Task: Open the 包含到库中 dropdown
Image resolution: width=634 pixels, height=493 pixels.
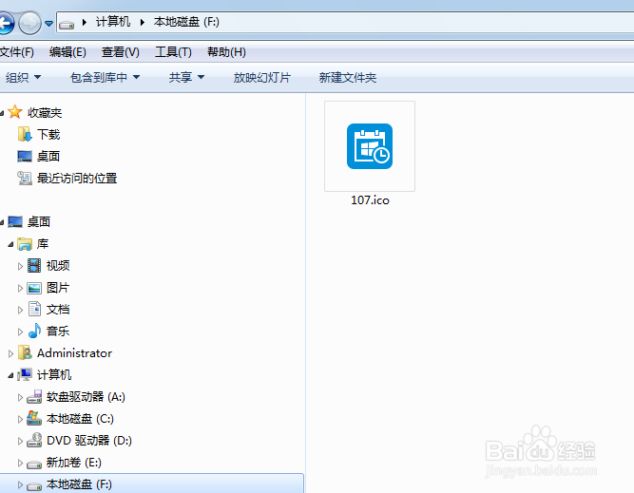Action: pyautogui.click(x=105, y=77)
